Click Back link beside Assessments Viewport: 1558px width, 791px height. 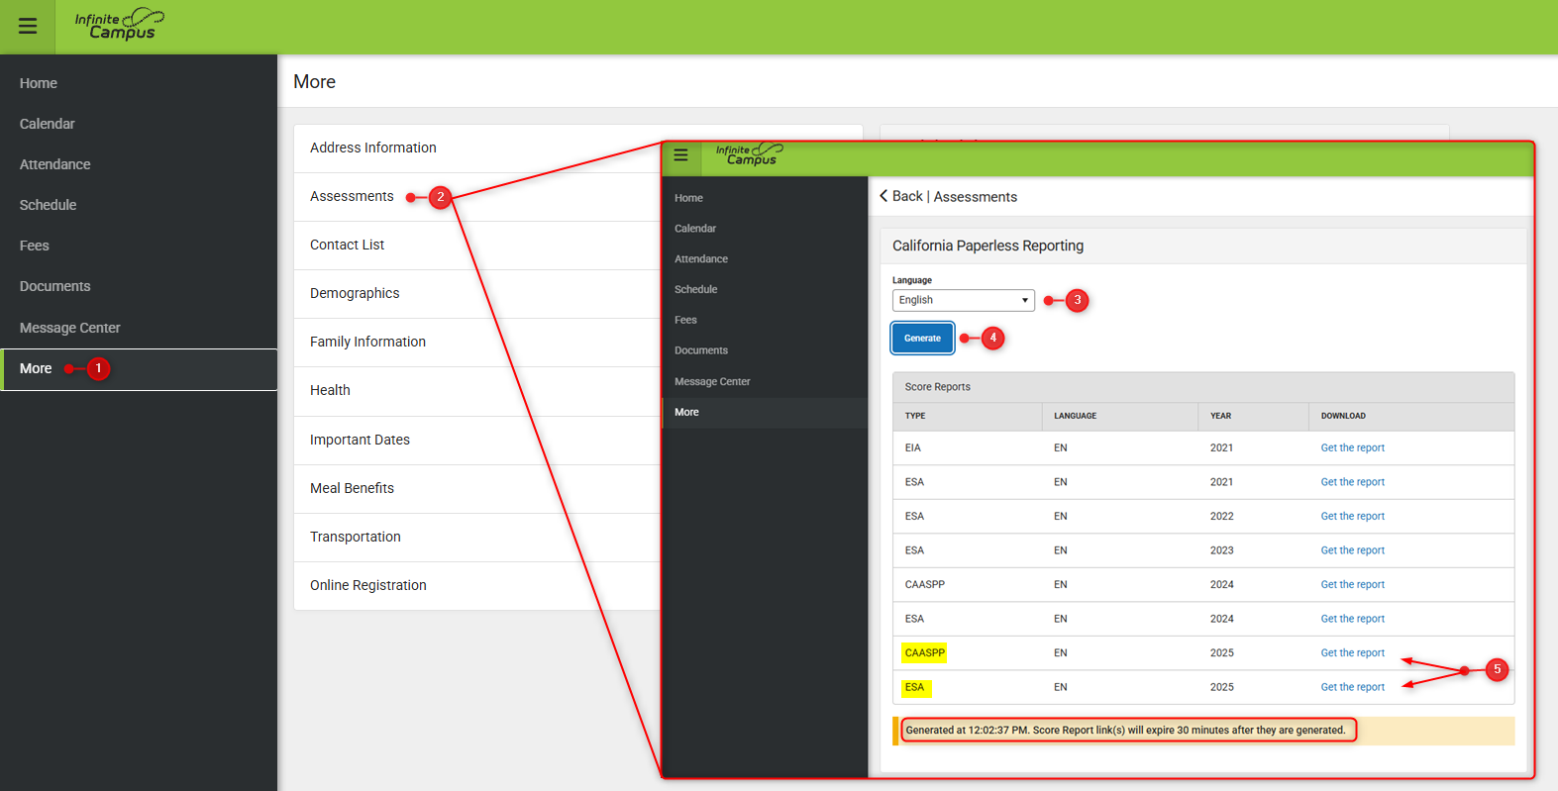click(907, 196)
